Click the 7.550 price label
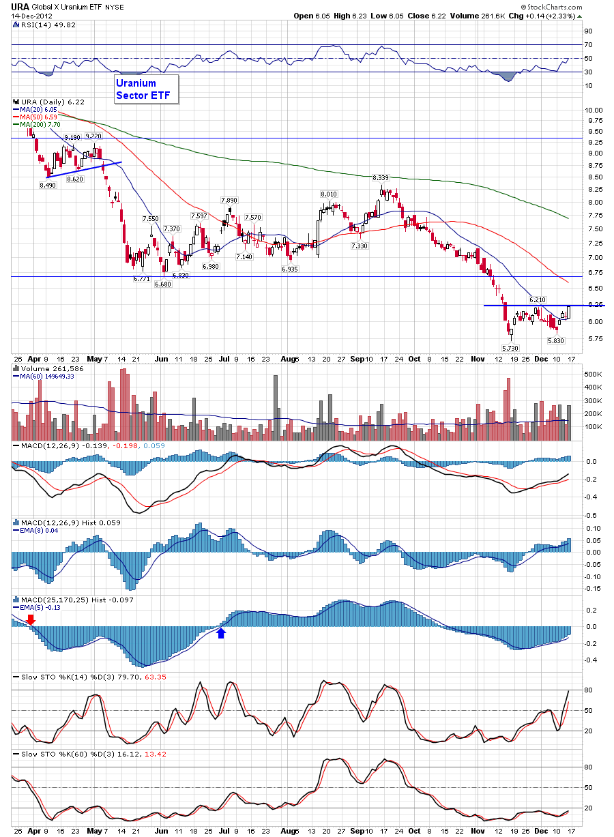 coord(150,219)
